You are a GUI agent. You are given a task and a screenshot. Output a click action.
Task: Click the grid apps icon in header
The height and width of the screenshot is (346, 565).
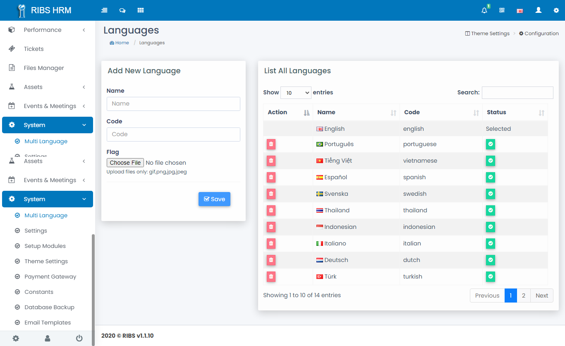pyautogui.click(x=141, y=10)
